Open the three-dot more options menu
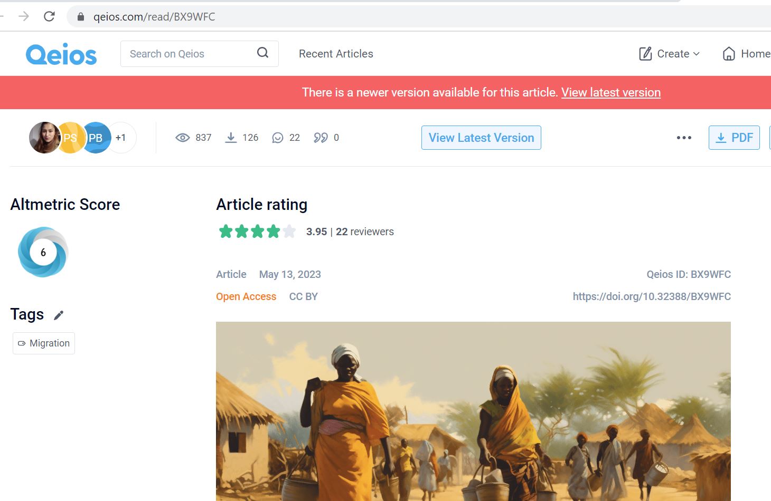 pyautogui.click(x=684, y=138)
